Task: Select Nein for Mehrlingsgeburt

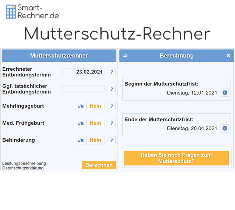Action: click(95, 106)
